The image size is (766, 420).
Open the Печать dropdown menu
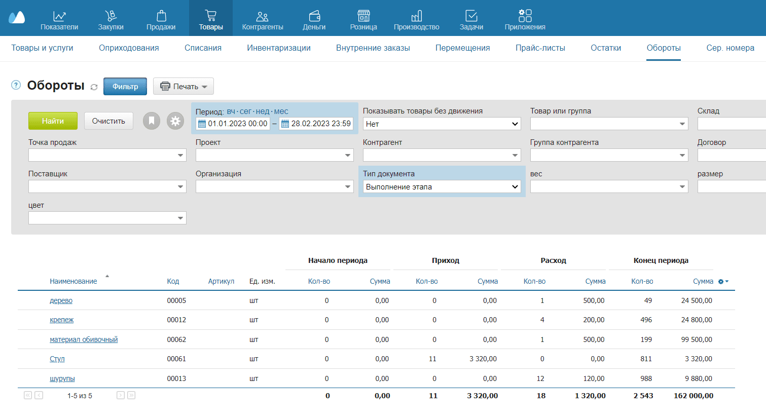coord(184,87)
